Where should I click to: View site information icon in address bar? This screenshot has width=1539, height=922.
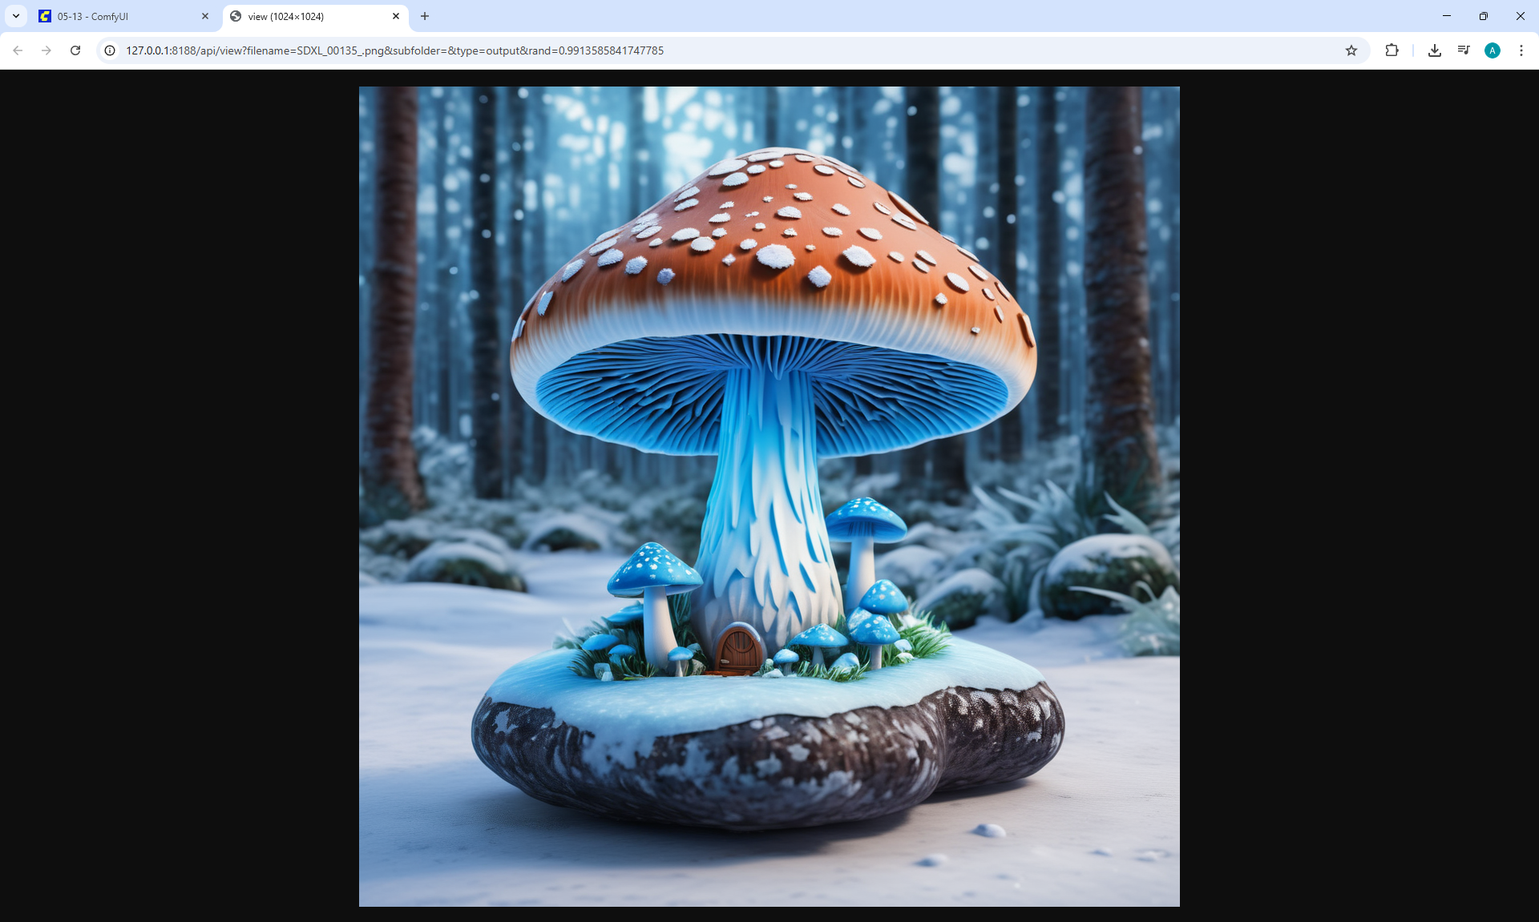(111, 50)
